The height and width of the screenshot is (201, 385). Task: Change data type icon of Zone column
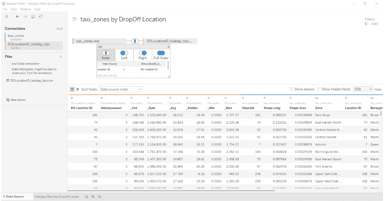317,98
